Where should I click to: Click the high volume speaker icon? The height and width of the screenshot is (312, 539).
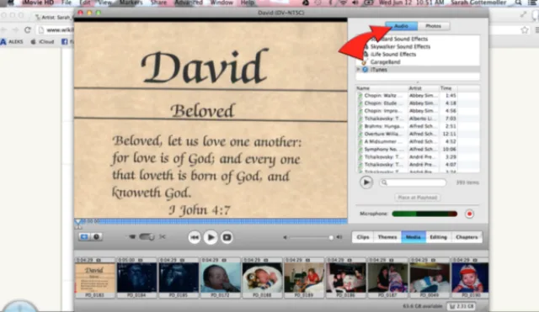pyautogui.click(x=339, y=237)
